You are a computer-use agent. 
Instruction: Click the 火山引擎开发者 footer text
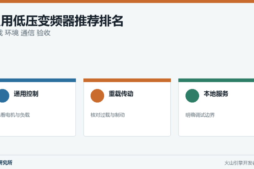pyautogui.click(x=239, y=163)
